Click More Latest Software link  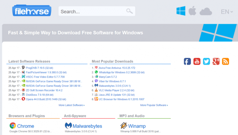click(x=72, y=105)
